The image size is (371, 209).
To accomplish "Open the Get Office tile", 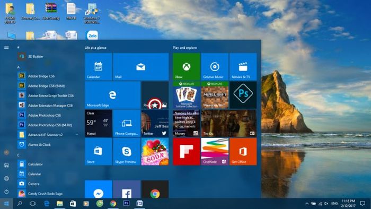I will coord(243,152).
